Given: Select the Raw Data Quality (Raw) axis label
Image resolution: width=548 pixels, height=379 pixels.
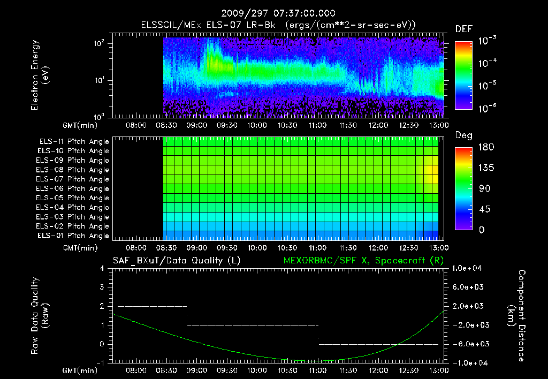Looking at the screenshot, I should tap(40, 316).
